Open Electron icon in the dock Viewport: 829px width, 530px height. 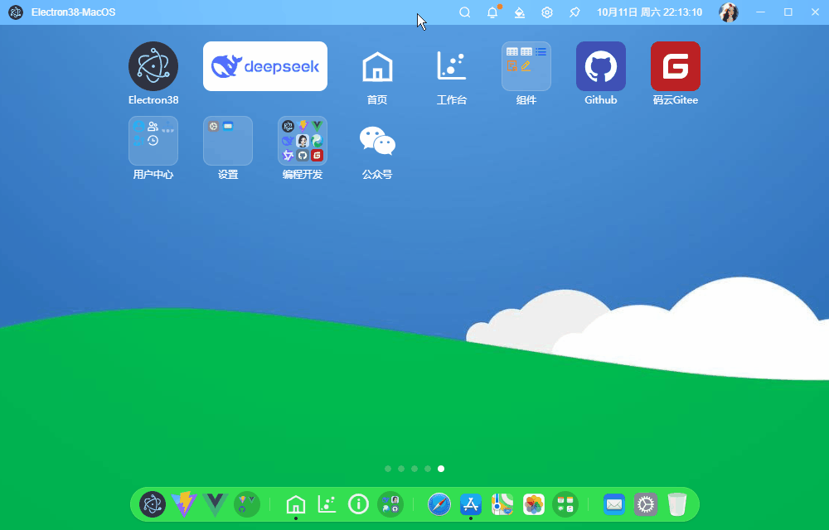[153, 504]
